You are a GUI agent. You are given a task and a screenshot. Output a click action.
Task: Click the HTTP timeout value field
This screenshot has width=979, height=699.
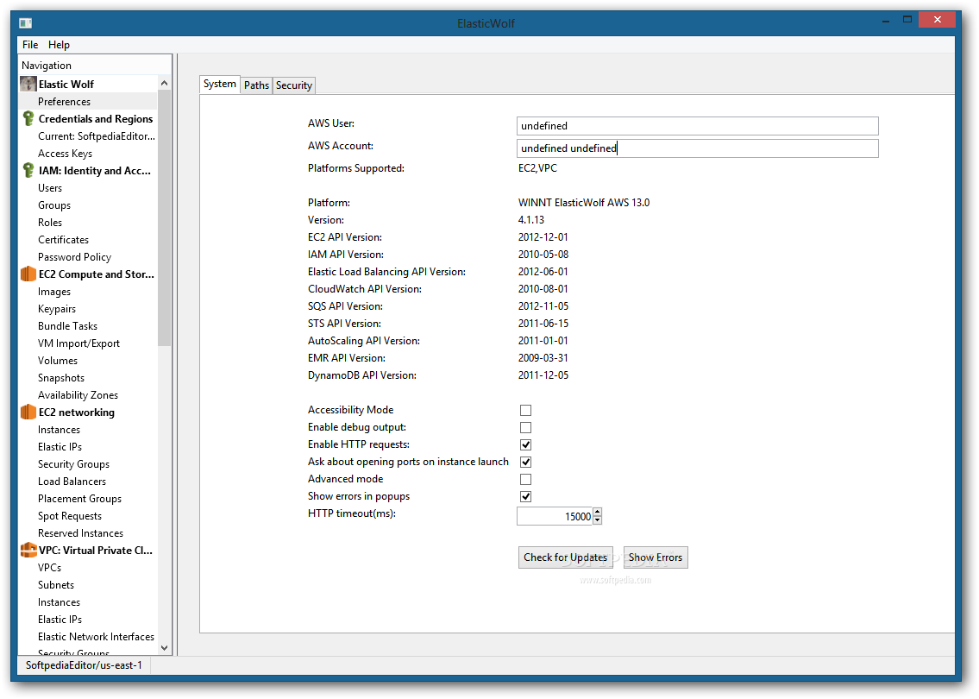pyautogui.click(x=555, y=517)
